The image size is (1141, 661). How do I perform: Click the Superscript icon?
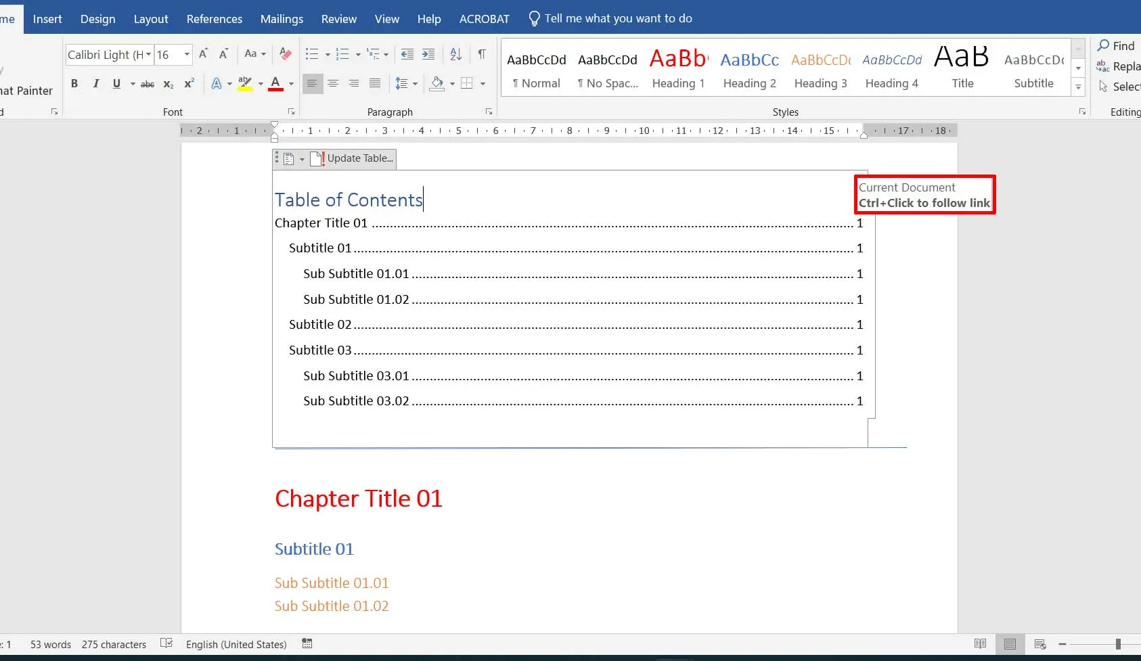pyautogui.click(x=189, y=83)
